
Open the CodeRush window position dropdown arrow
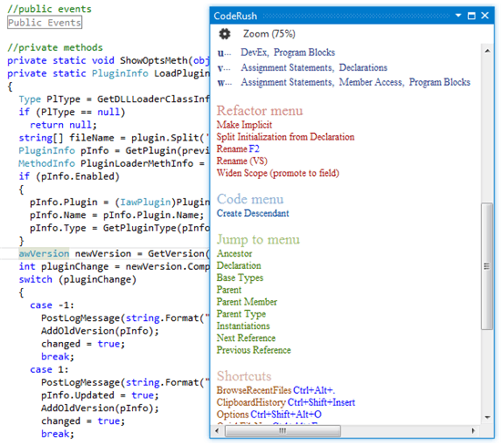tap(459, 15)
